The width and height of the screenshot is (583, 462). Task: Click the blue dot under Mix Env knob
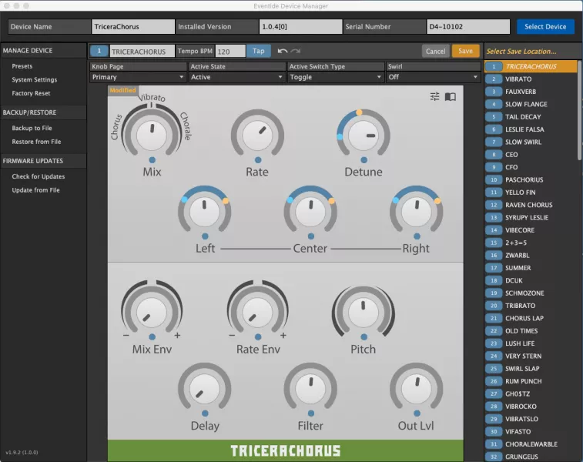point(152,336)
